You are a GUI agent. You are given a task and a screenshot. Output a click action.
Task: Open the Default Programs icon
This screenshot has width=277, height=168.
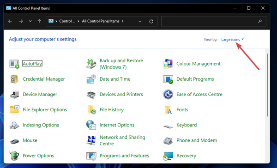click(168, 79)
